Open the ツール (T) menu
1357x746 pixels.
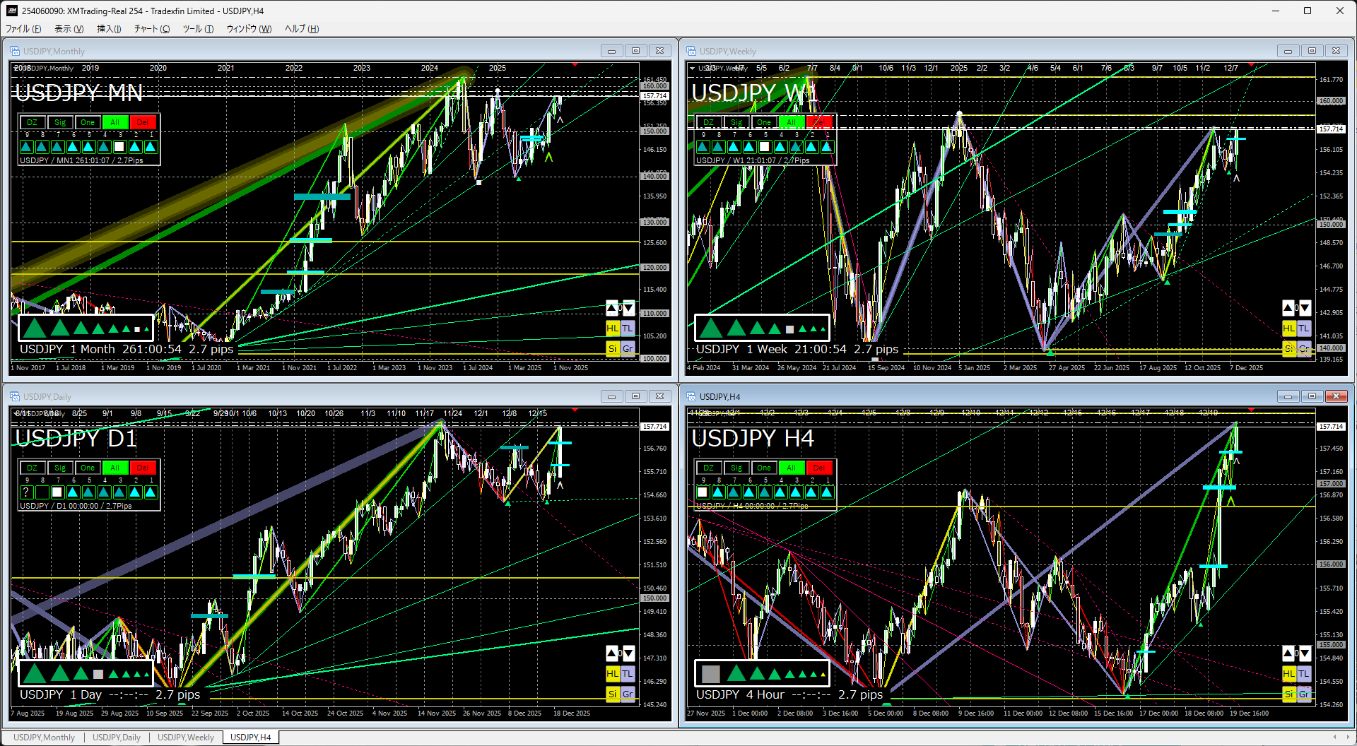pos(198,29)
